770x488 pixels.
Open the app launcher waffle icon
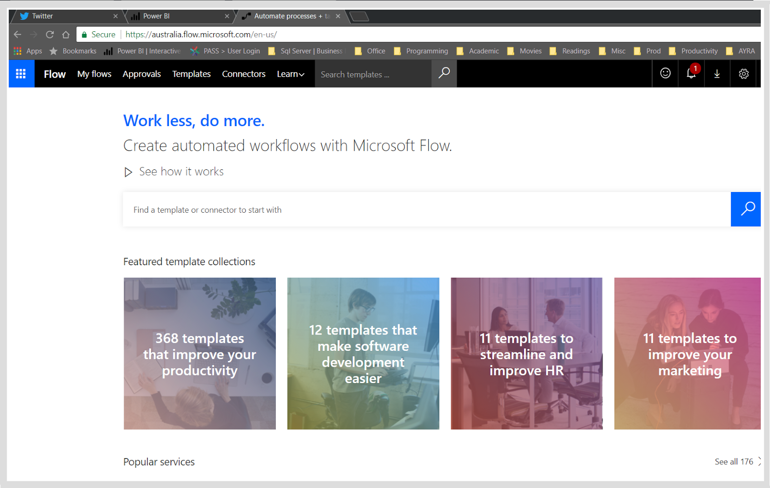[x=21, y=74]
